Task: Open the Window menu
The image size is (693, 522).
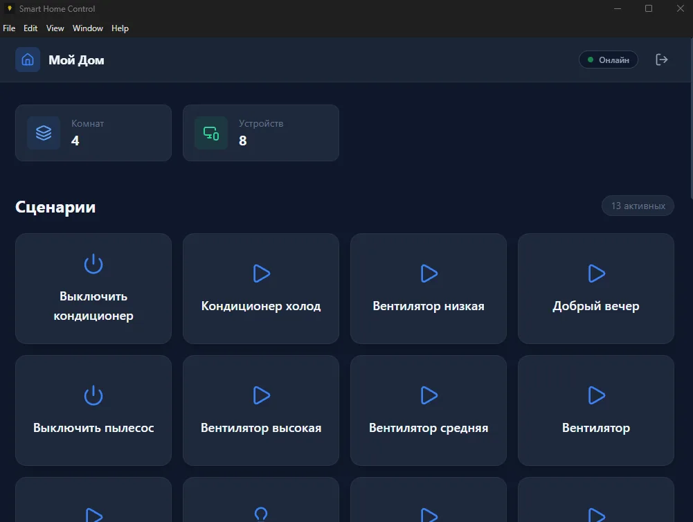Action: click(88, 28)
